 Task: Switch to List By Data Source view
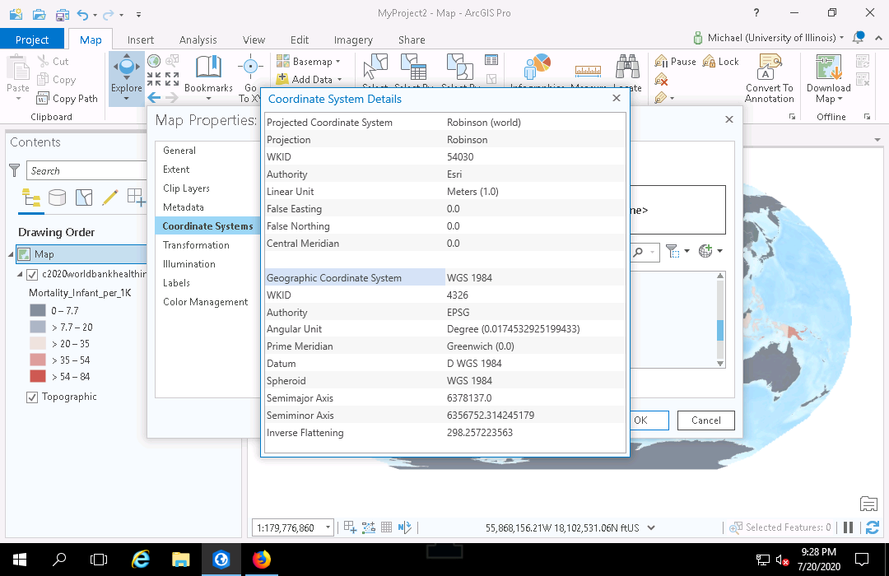[57, 197]
